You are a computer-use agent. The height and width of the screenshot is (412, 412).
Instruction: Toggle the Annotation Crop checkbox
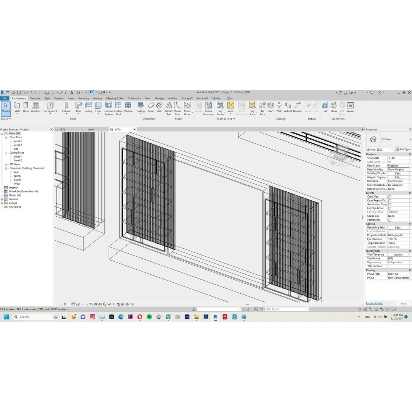click(389, 204)
